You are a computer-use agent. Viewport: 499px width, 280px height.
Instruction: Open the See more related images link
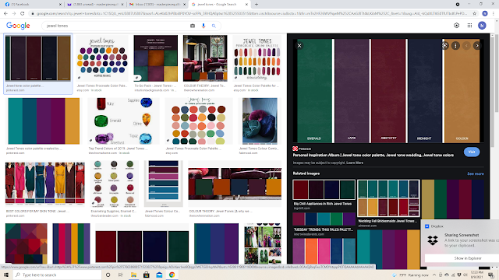[x=476, y=173]
